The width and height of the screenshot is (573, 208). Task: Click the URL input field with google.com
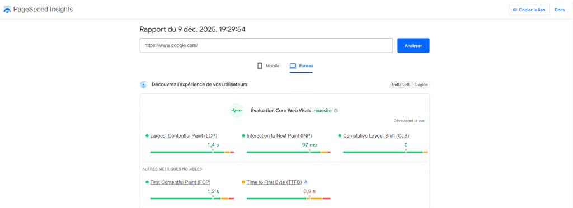266,46
